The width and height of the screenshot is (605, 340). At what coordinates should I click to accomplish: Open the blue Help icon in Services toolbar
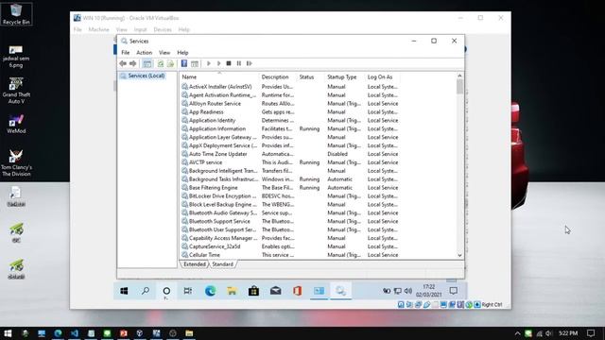tap(184, 63)
